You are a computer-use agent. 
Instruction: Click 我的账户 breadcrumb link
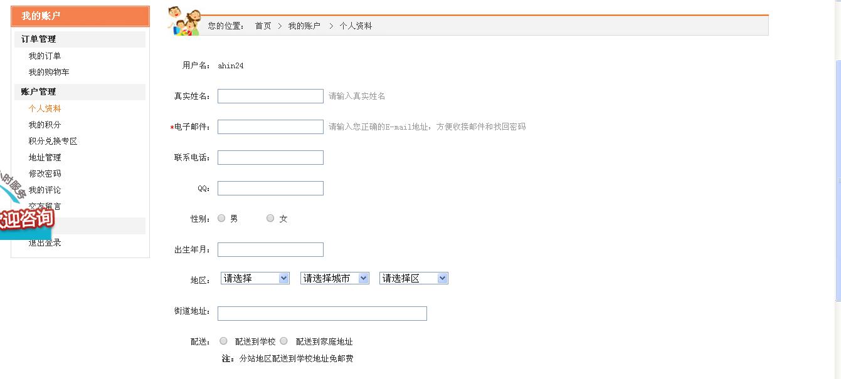point(304,26)
